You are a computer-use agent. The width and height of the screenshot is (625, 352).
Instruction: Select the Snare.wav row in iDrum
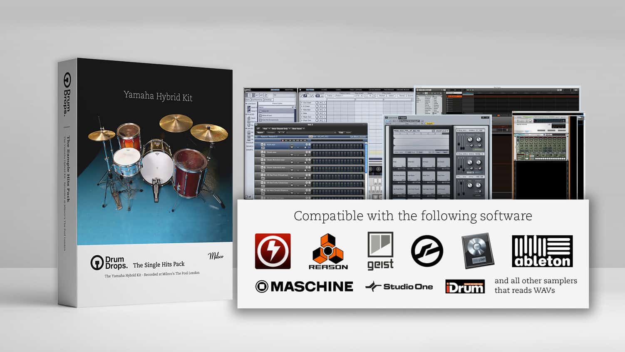310,153
